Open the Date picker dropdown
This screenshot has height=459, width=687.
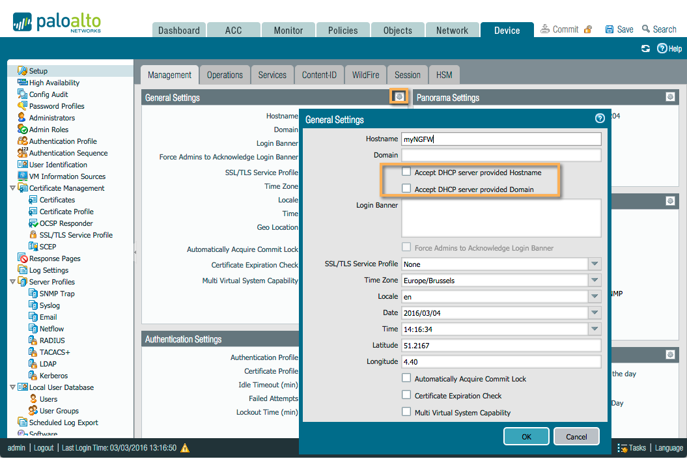coord(595,313)
